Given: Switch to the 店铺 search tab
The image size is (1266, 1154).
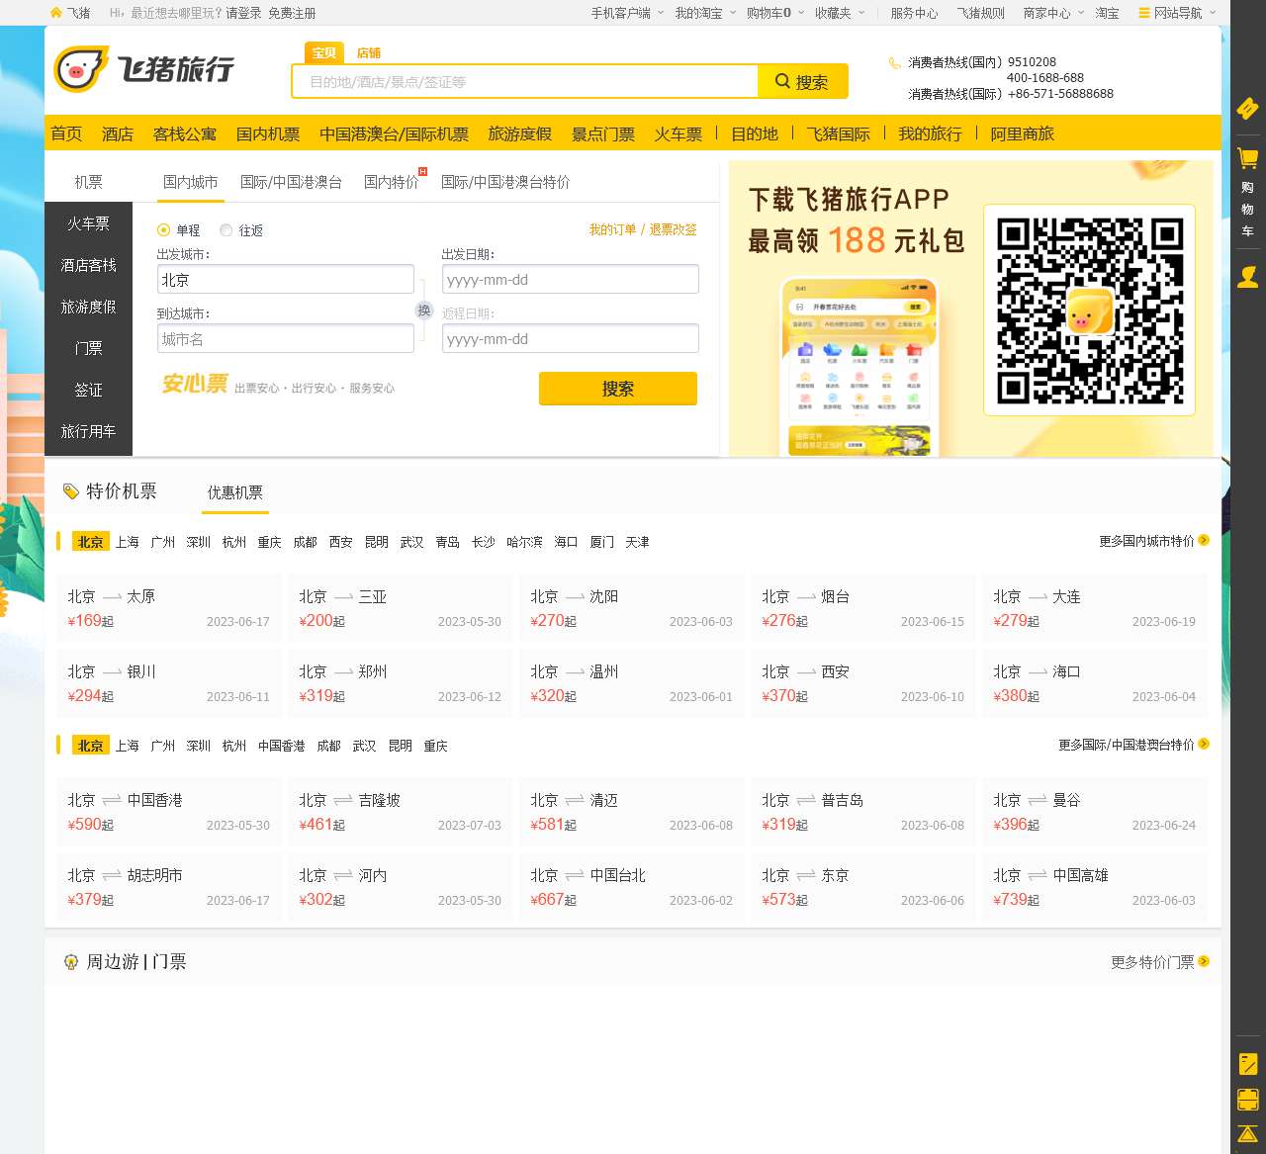Looking at the screenshot, I should [369, 53].
